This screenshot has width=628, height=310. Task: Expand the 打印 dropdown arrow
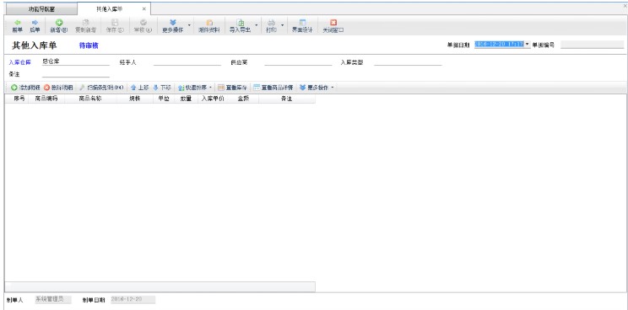coord(283,25)
